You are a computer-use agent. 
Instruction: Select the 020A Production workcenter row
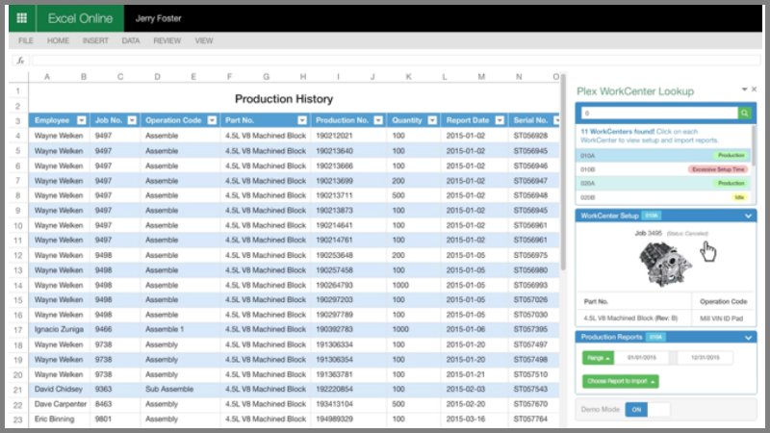tap(664, 183)
